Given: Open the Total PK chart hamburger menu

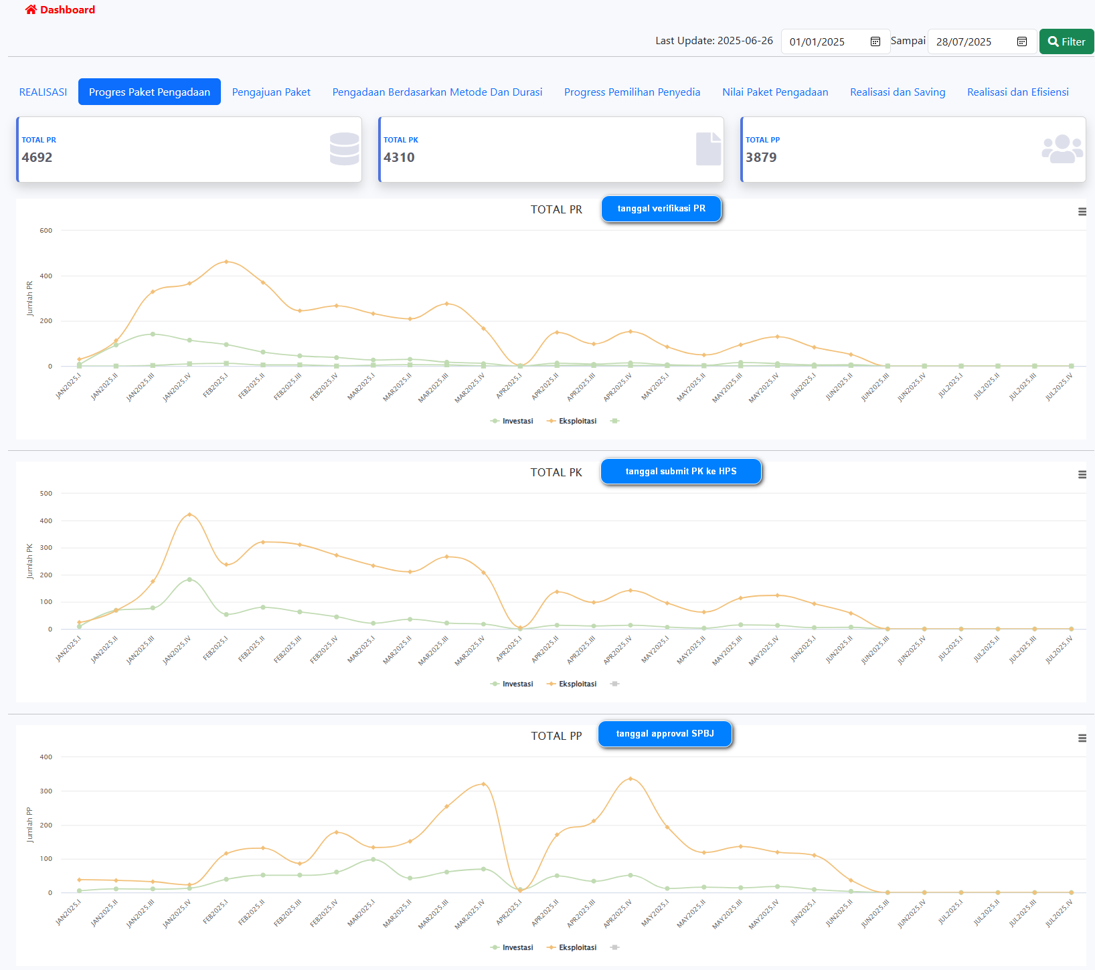Looking at the screenshot, I should click(1082, 475).
